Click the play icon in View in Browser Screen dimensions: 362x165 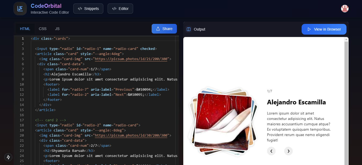point(309,29)
